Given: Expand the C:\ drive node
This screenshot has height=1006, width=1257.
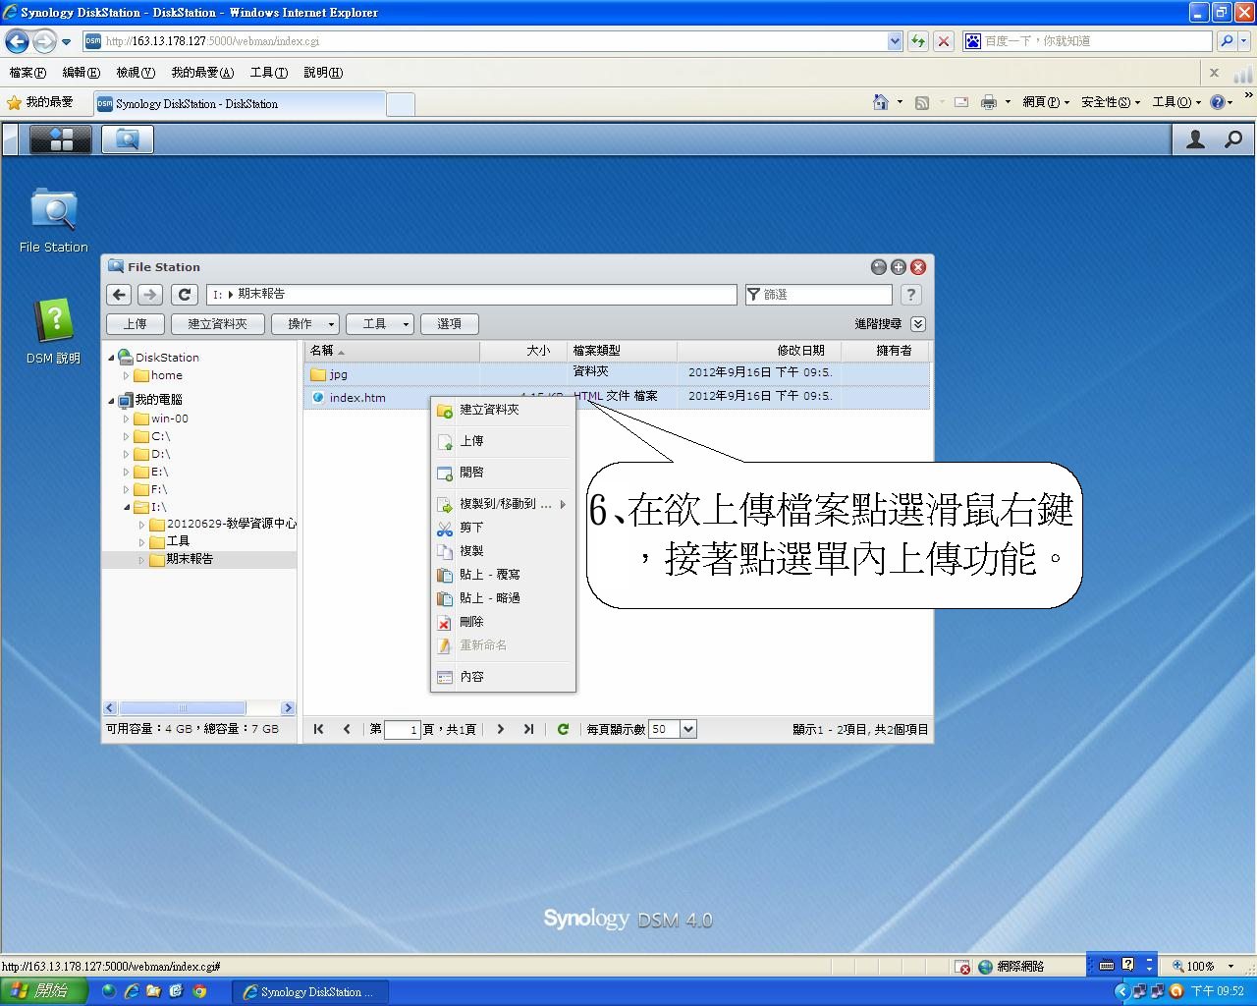Looking at the screenshot, I should tap(126, 436).
